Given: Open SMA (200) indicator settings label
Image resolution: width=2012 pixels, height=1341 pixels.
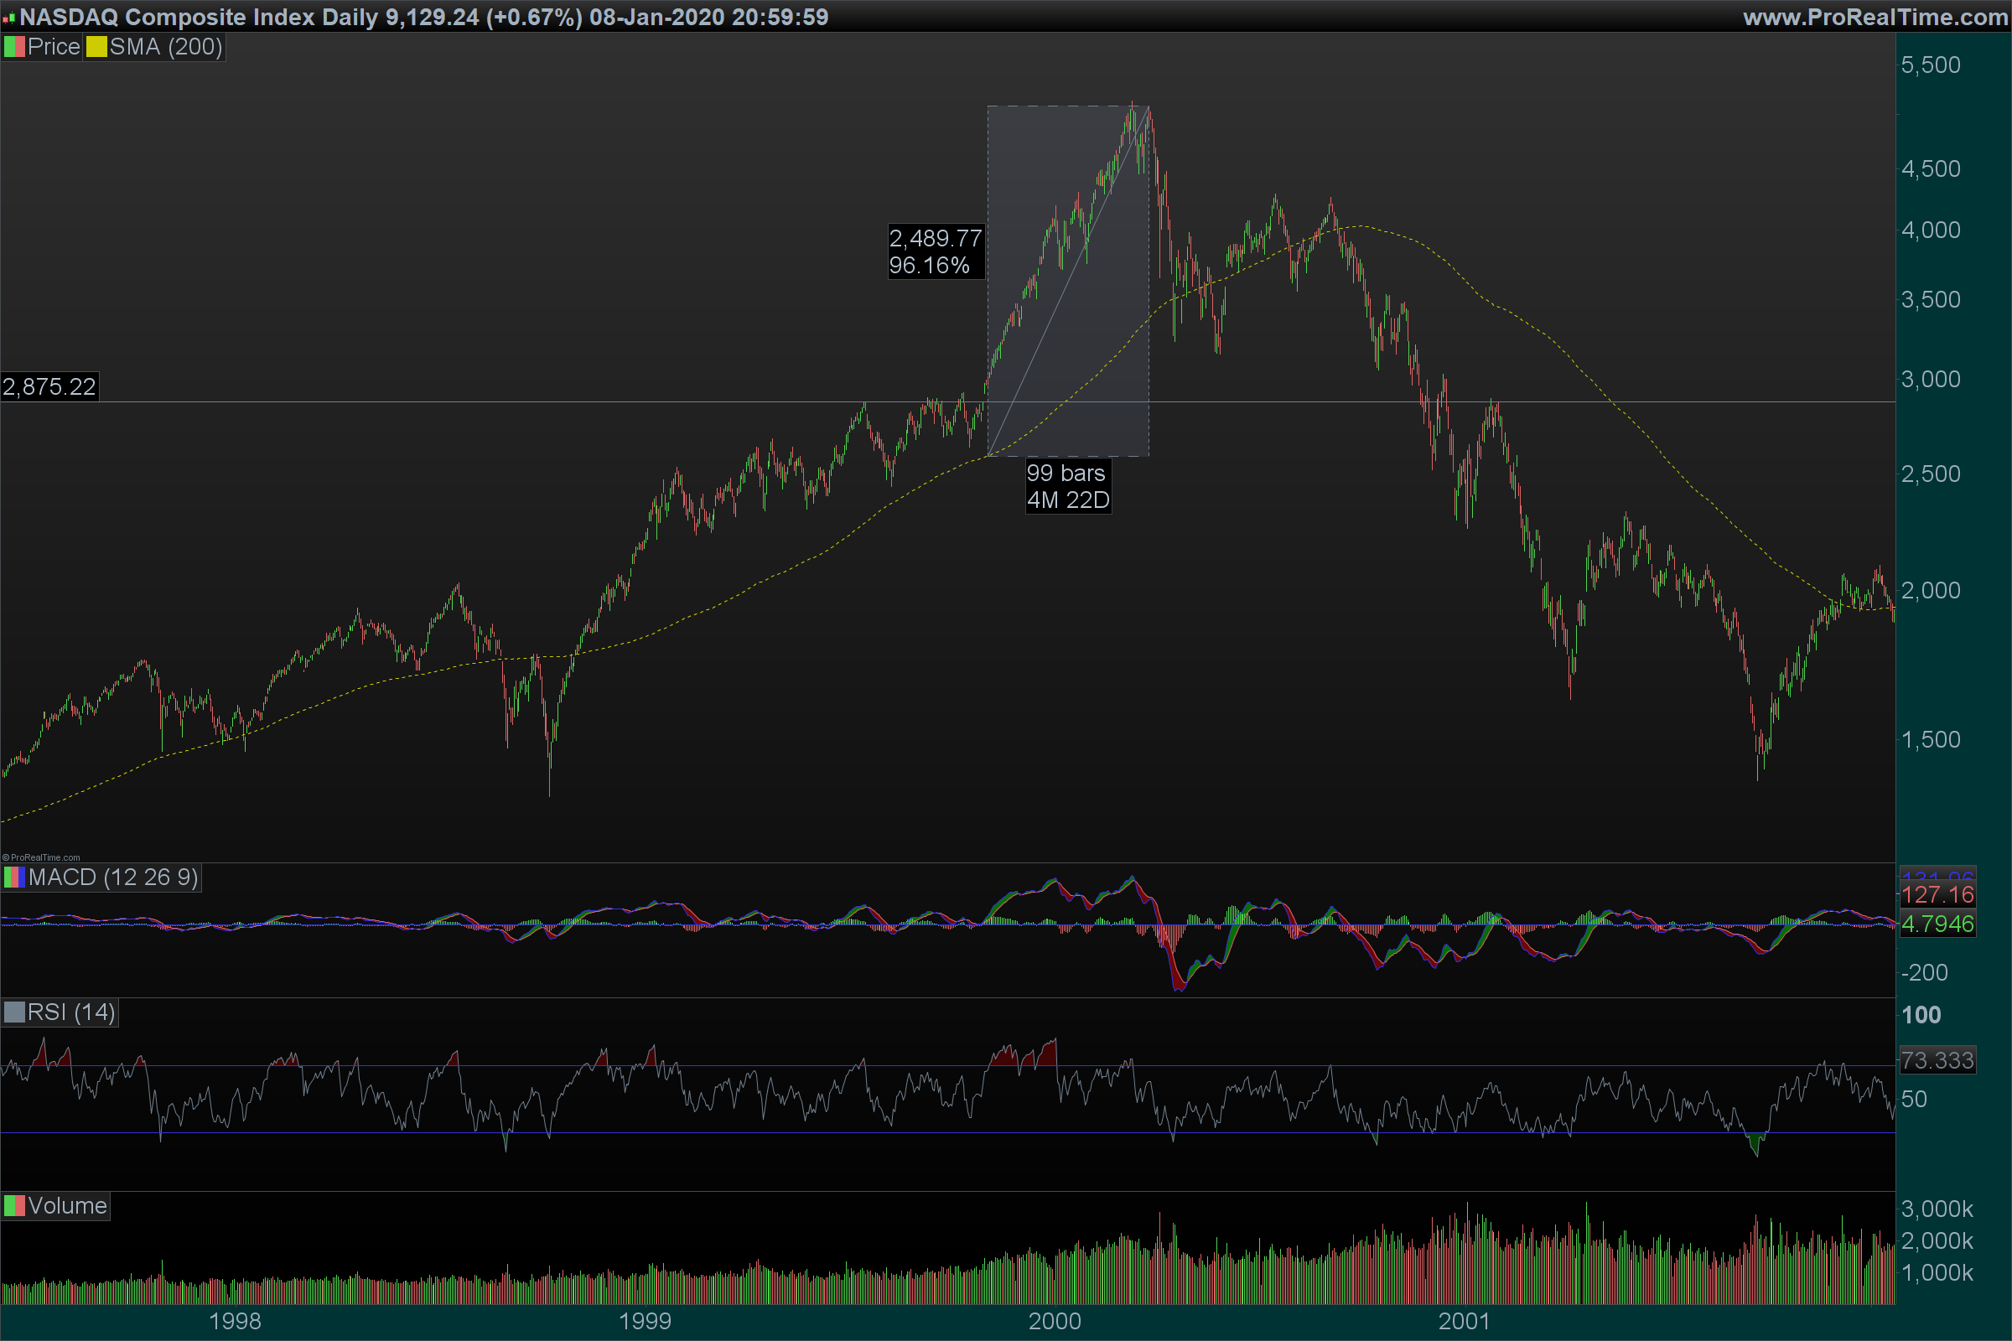Looking at the screenshot, I should pos(166,47).
